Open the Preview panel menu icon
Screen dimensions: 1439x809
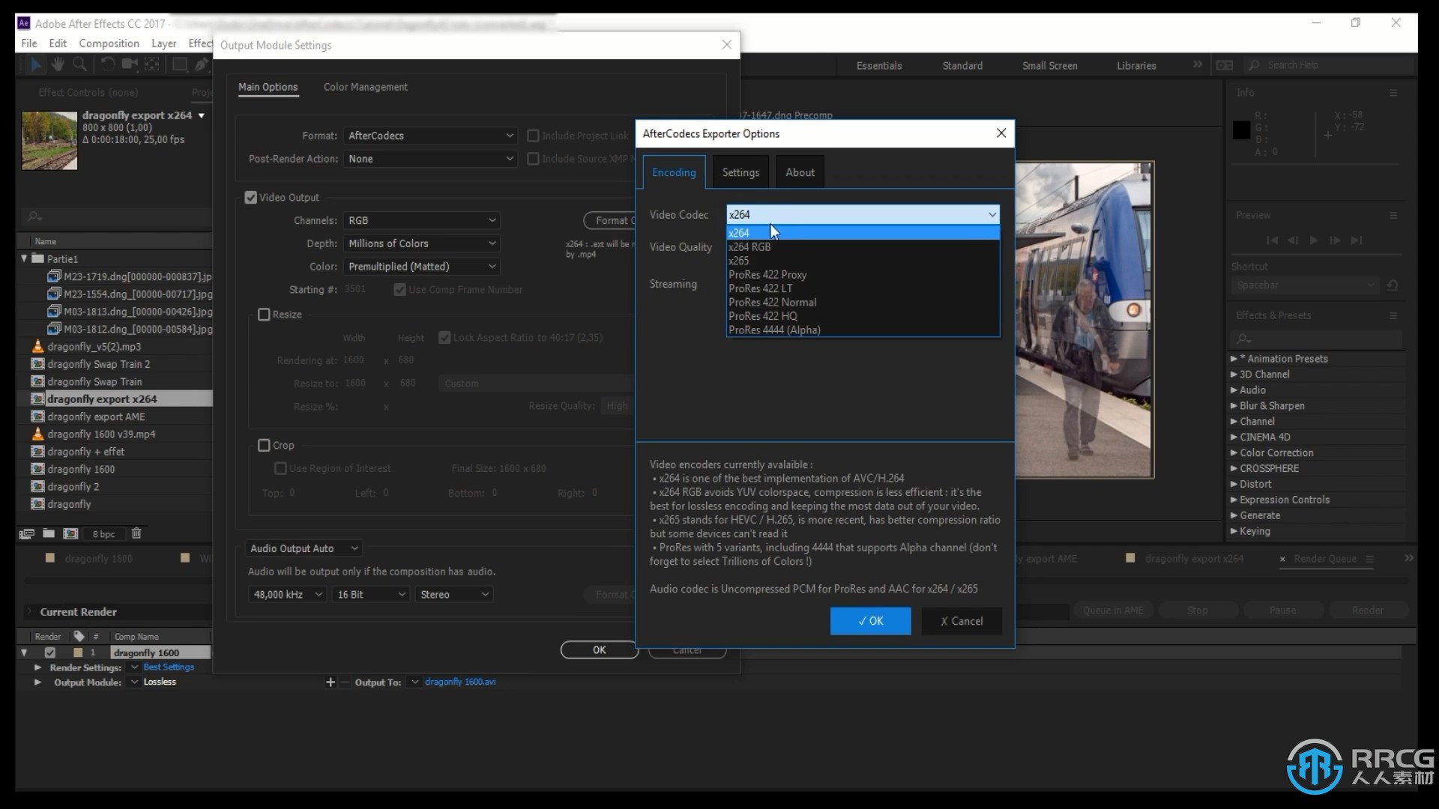tap(1393, 215)
